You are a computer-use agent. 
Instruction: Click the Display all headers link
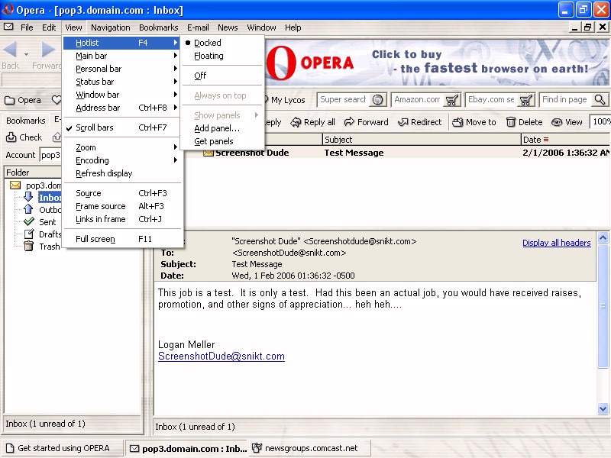click(x=556, y=243)
